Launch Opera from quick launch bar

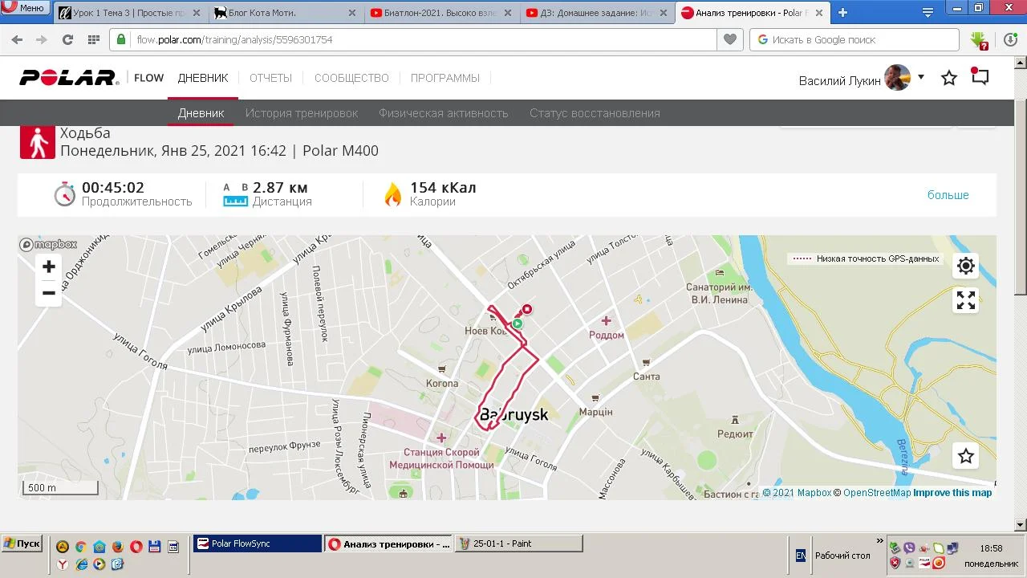136,547
